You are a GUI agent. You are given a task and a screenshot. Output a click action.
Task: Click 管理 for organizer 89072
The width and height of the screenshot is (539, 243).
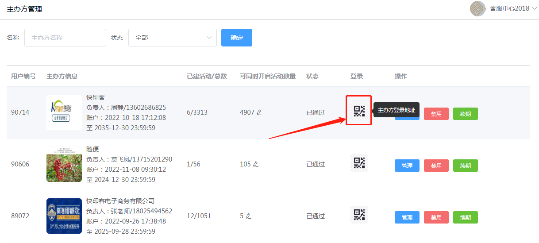click(x=407, y=217)
